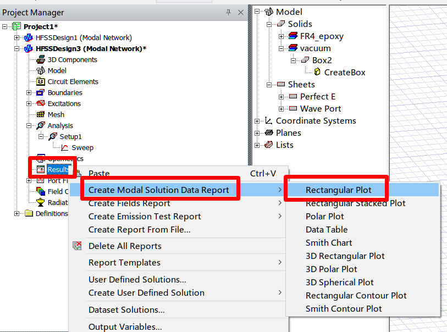
Task: Click the Project1 project icon
Action: [16, 26]
